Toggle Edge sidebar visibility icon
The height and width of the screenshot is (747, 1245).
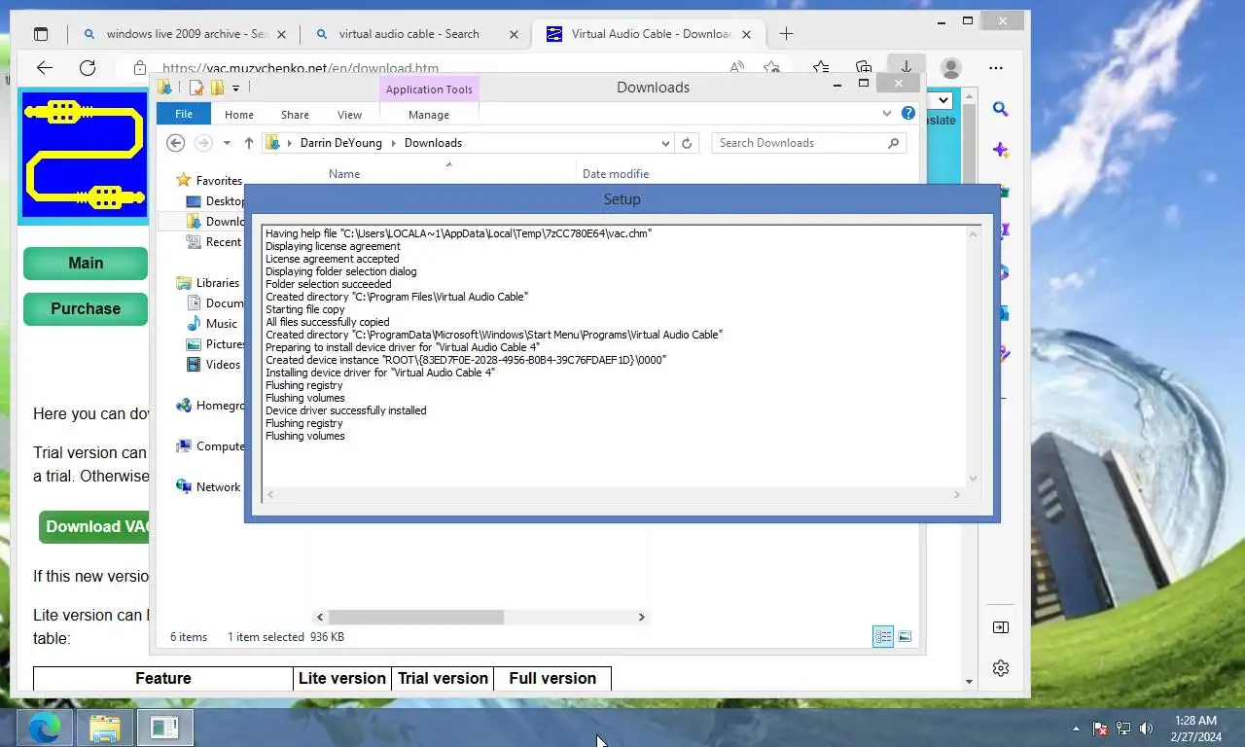pyautogui.click(x=1001, y=627)
